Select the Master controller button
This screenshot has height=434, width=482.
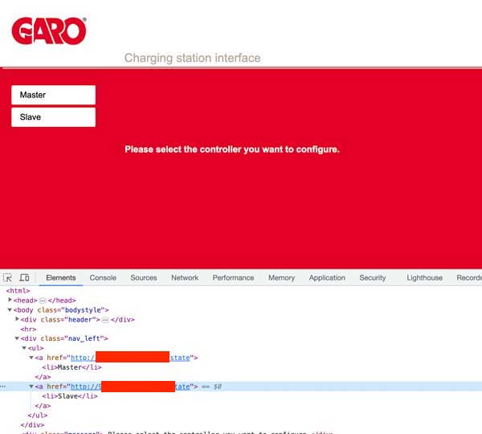tap(54, 95)
